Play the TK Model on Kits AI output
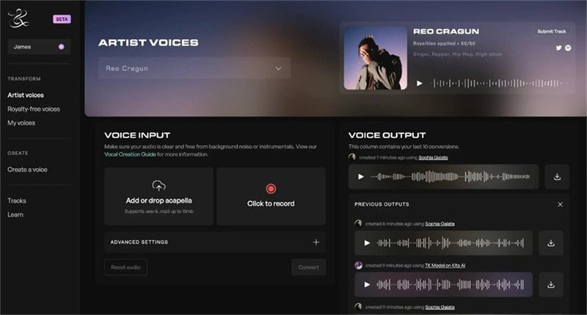Image resolution: width=587 pixels, height=315 pixels. tap(367, 285)
